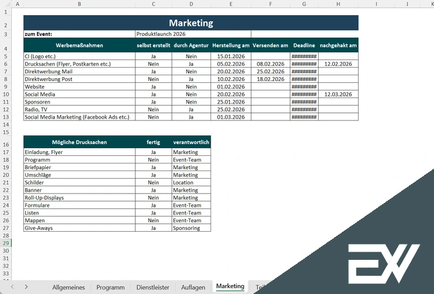Click the active Marketing sheet tab
Screen dimensions: 434x294
pyautogui.click(x=230, y=286)
